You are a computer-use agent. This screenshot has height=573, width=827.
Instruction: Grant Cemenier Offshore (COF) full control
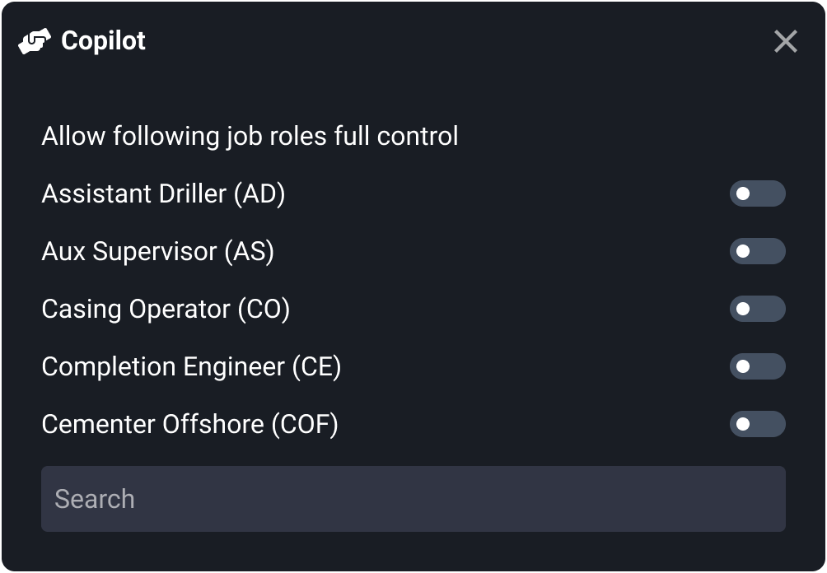click(x=757, y=424)
